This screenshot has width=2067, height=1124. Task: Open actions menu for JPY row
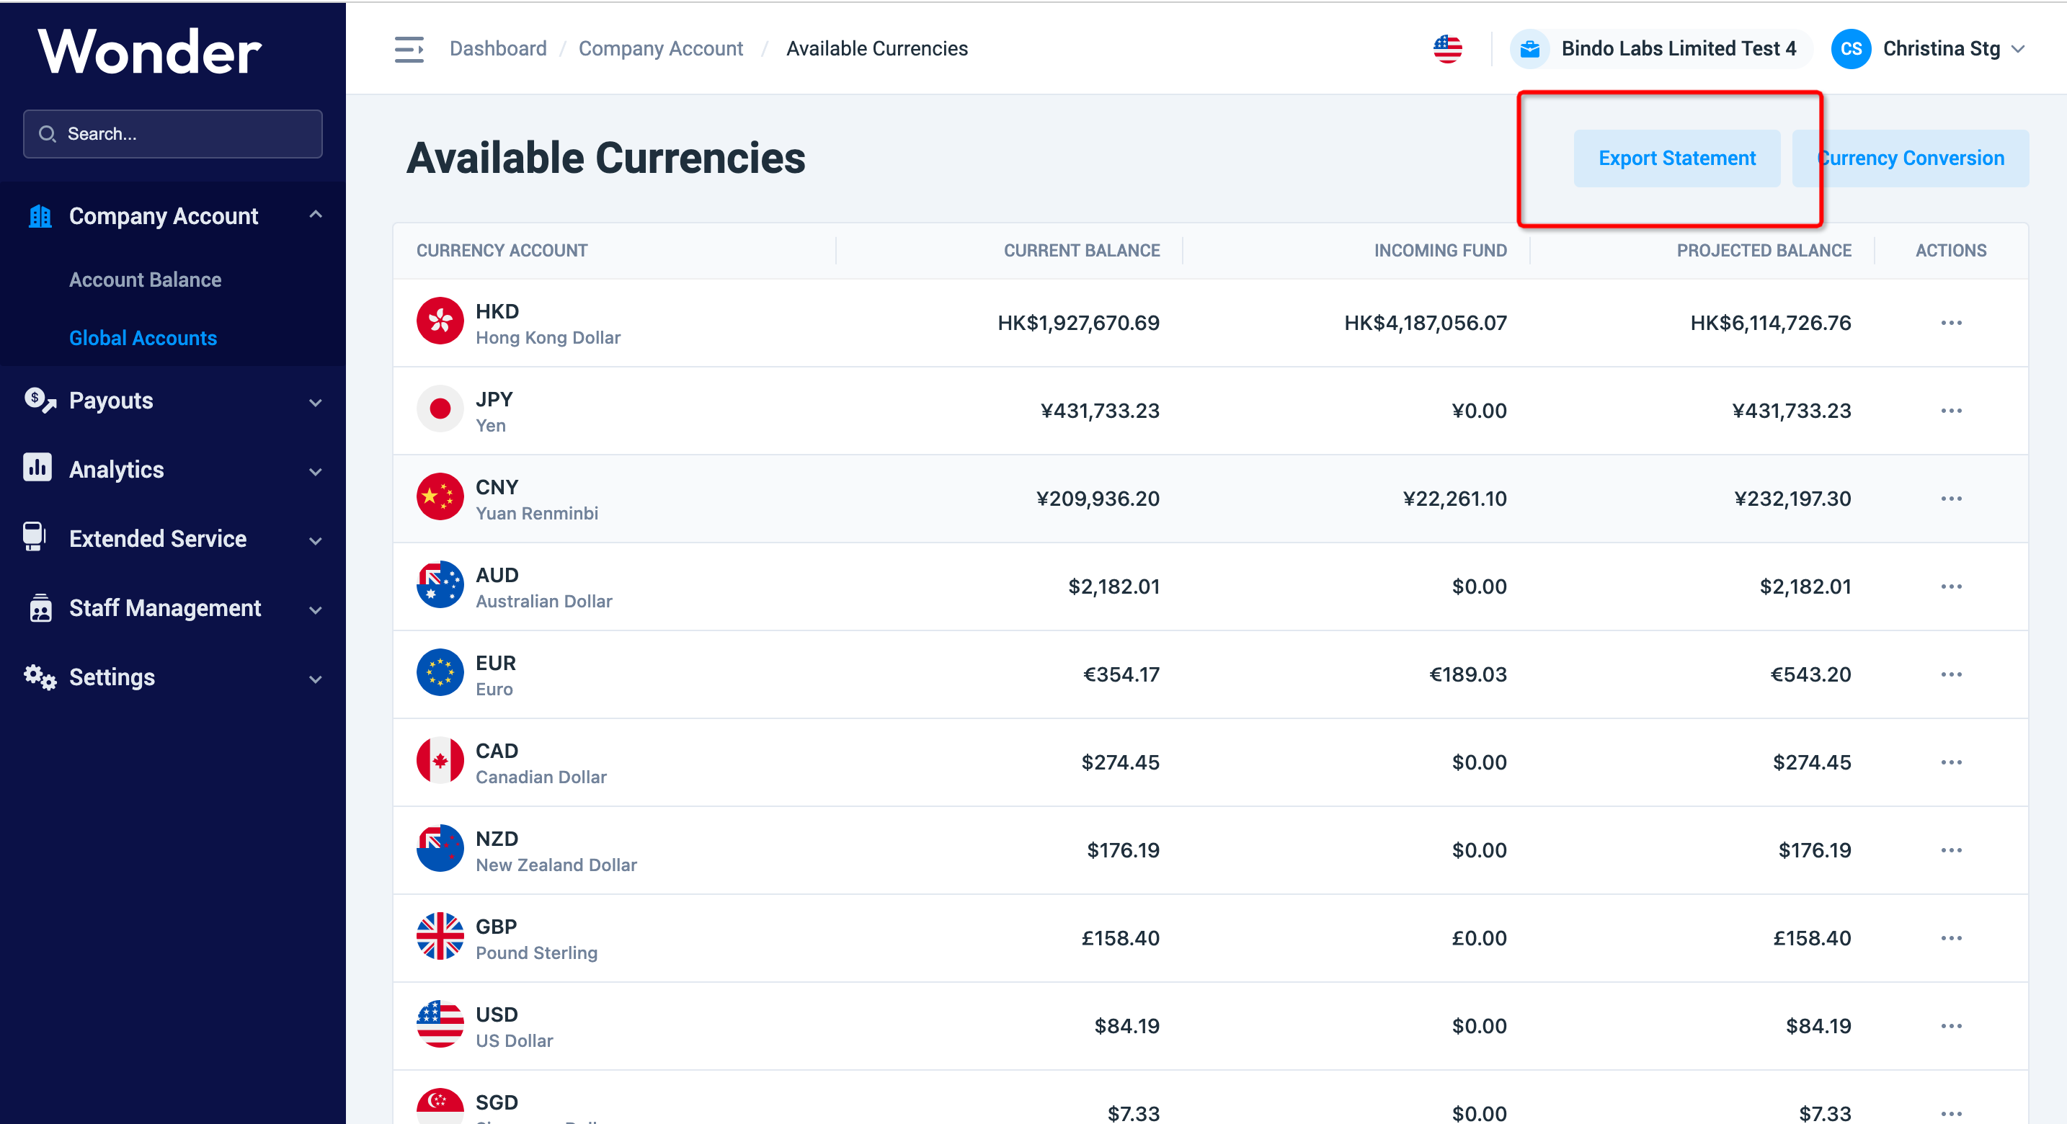tap(1951, 411)
